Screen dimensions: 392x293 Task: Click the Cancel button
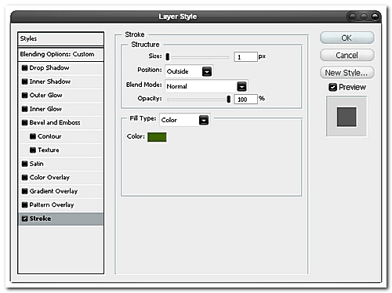pos(347,55)
